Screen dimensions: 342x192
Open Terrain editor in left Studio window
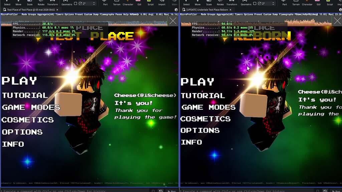pos(117,3)
